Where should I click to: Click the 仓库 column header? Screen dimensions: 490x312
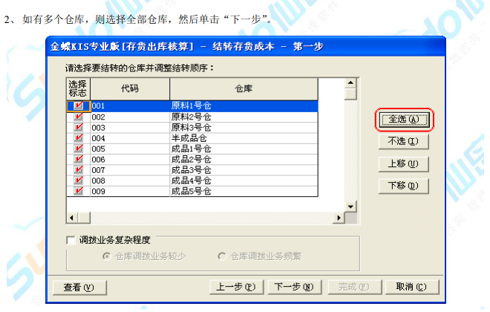tap(244, 88)
